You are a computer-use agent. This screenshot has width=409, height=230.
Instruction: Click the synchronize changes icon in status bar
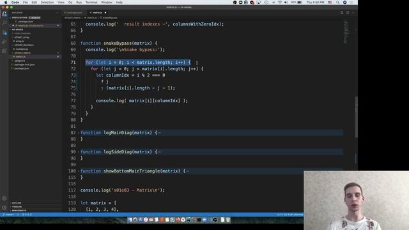pyautogui.click(x=18, y=215)
